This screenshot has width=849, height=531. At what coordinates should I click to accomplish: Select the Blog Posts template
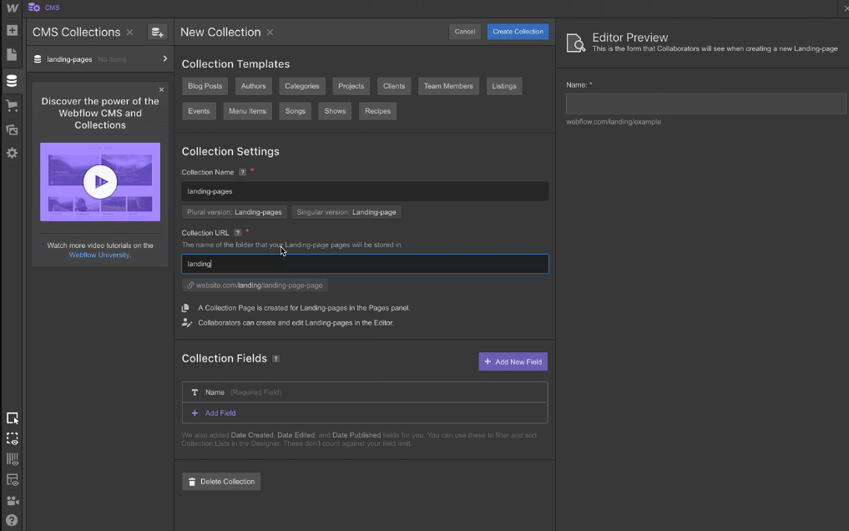click(x=204, y=85)
